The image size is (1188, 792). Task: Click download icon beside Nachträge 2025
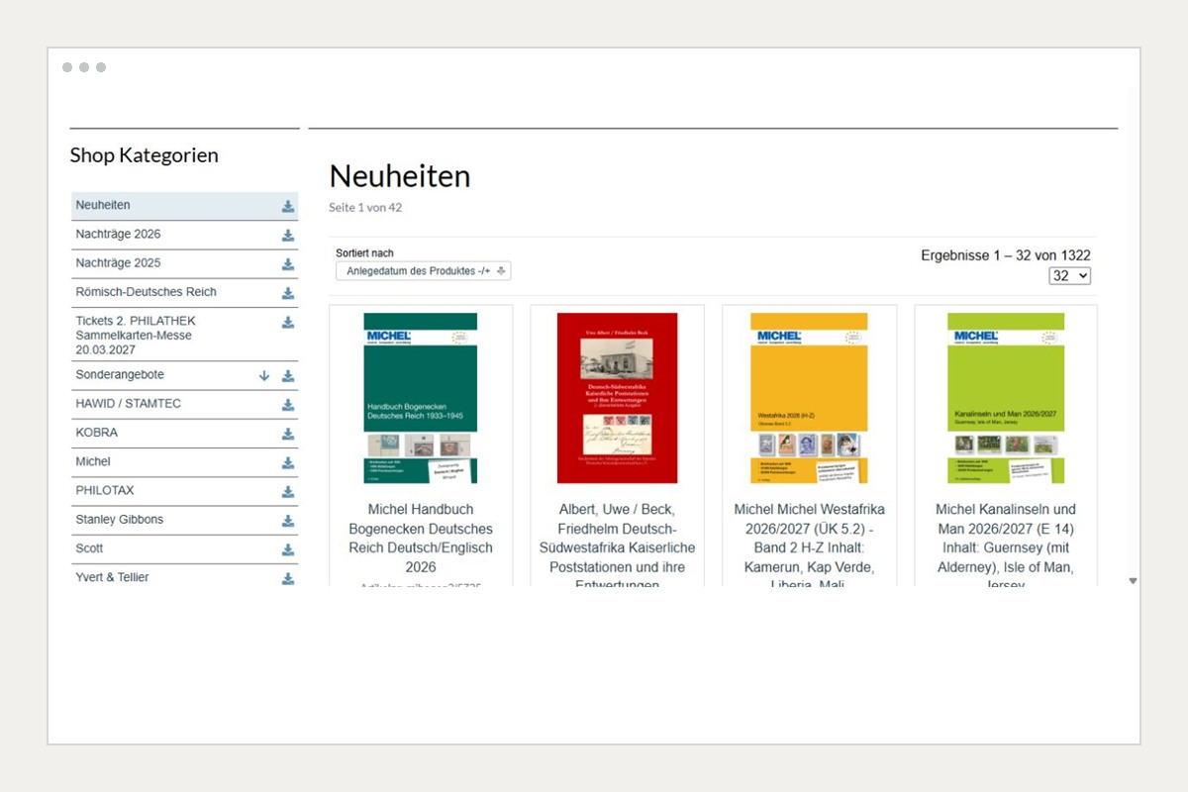pos(288,264)
